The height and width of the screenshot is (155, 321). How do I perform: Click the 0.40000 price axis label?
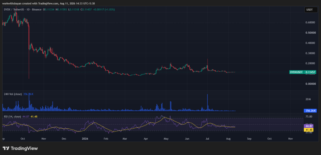pyautogui.click(x=310, y=43)
